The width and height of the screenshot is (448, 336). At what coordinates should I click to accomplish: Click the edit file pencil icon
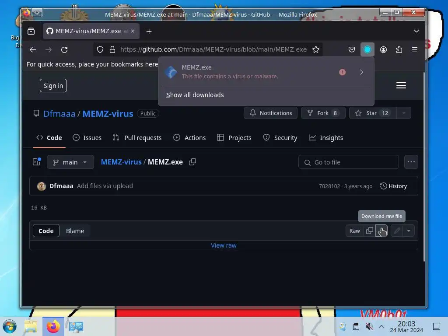click(x=397, y=231)
